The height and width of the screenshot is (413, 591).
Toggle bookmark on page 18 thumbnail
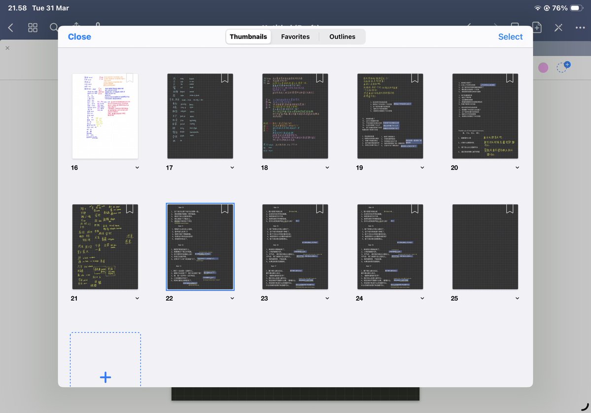pyautogui.click(x=319, y=78)
